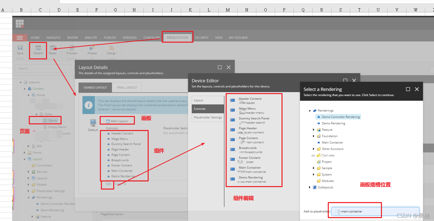Open Layout section in Device Editor
Screen dimensions: 434x221
pos(208,100)
